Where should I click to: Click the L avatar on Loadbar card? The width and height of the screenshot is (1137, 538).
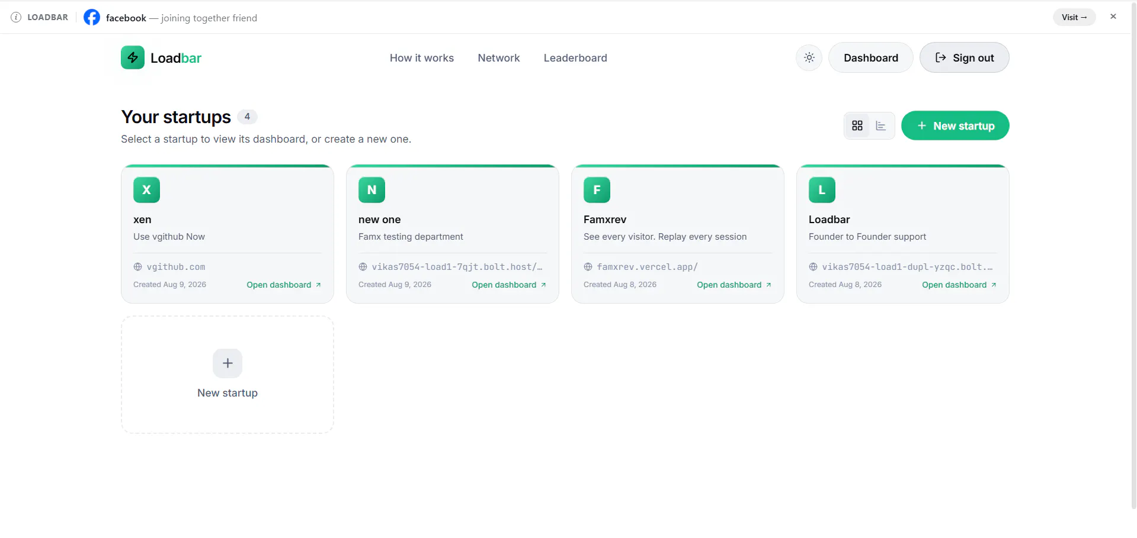point(822,190)
